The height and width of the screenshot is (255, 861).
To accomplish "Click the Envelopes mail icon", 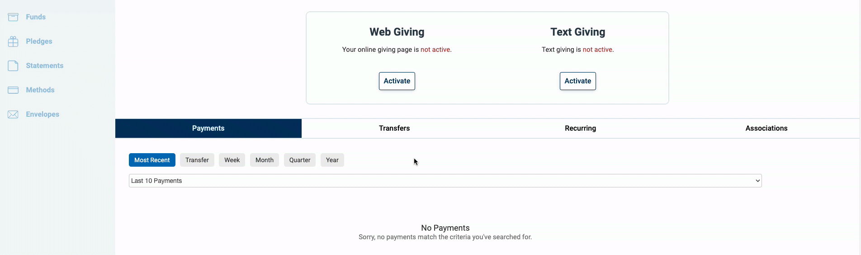I will click(13, 114).
